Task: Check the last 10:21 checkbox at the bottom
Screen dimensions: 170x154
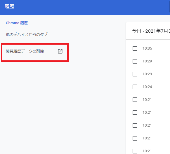Action: point(135,151)
